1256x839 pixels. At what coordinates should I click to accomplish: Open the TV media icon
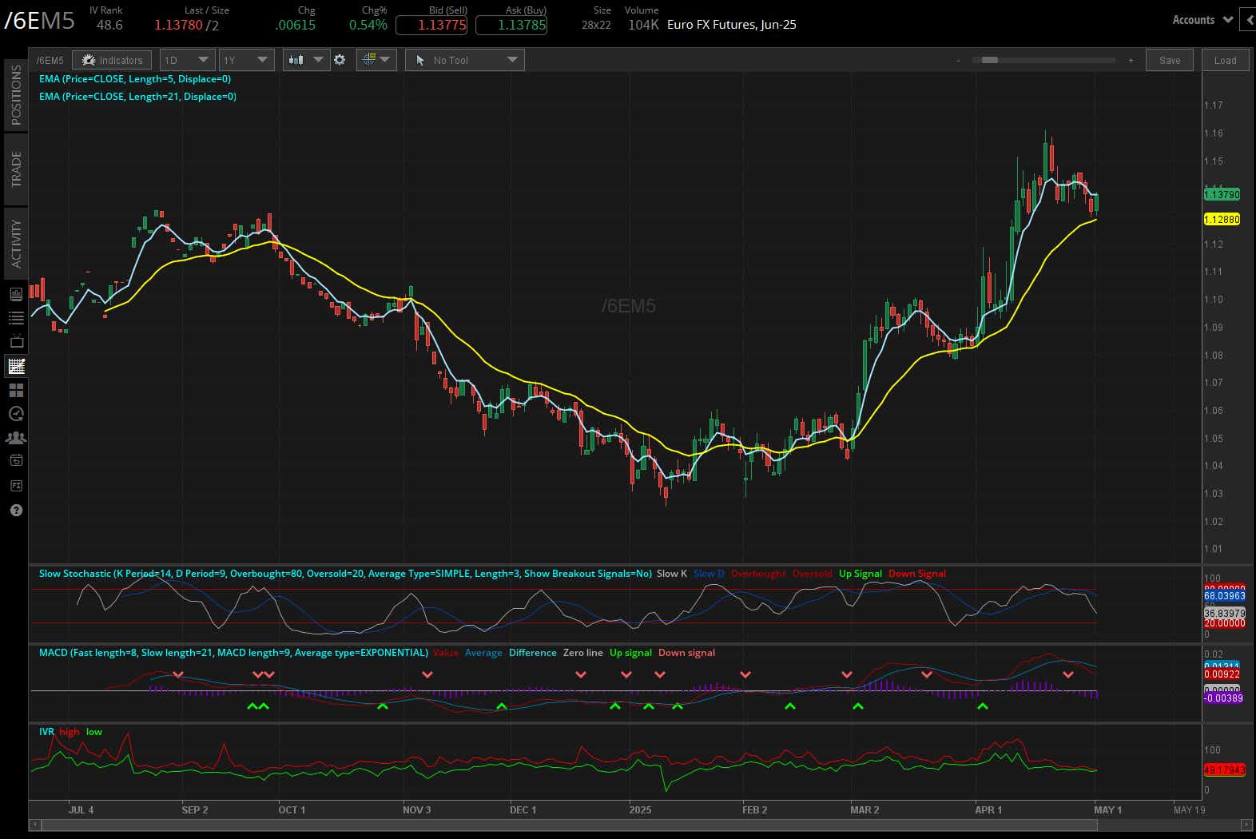tap(16, 341)
